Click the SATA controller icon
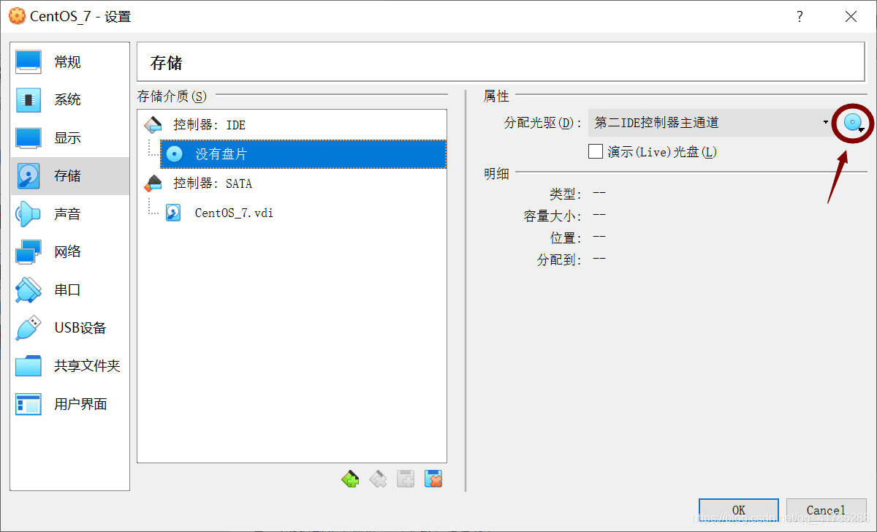This screenshot has height=532, width=877. point(153,183)
